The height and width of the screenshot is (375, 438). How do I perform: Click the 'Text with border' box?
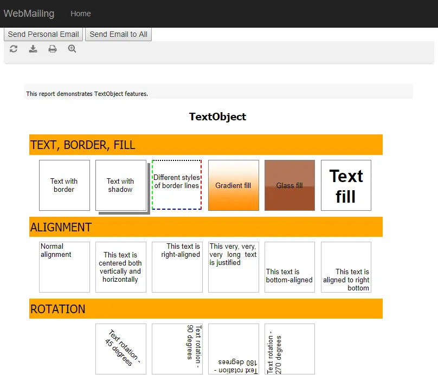coord(65,185)
